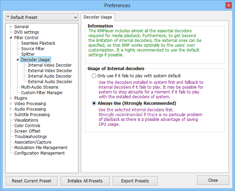Screen dimensions: 235x191
Task: Select Audio Processing in the tree
Action: pos(30,109)
